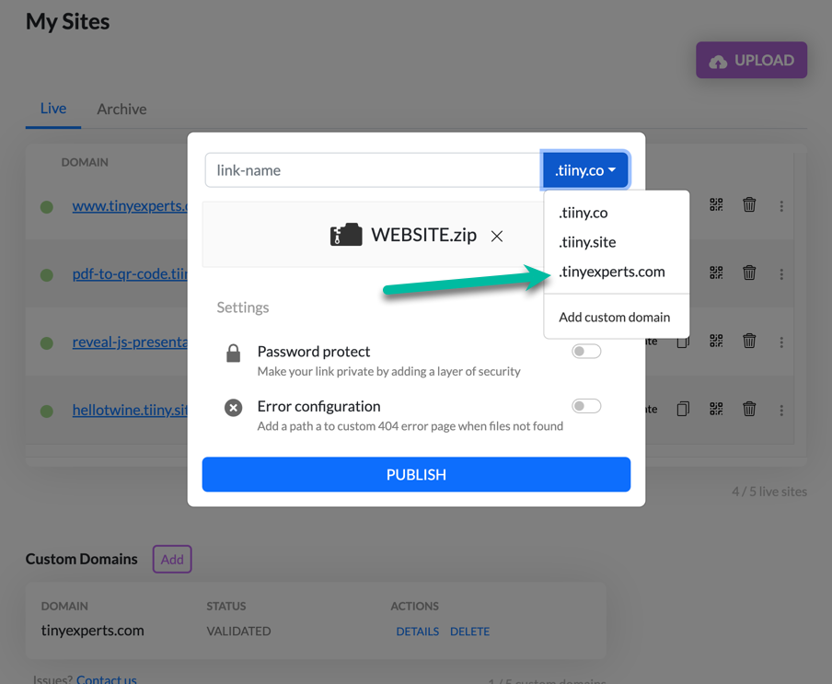This screenshot has width=832, height=684.
Task: Choose .tinyexperts.com from domain list
Action: [611, 272]
